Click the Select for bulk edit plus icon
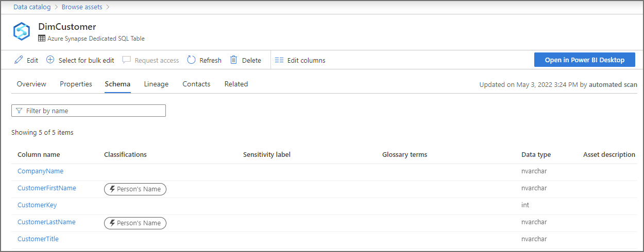Viewport: 644px width, 252px height. pos(50,60)
